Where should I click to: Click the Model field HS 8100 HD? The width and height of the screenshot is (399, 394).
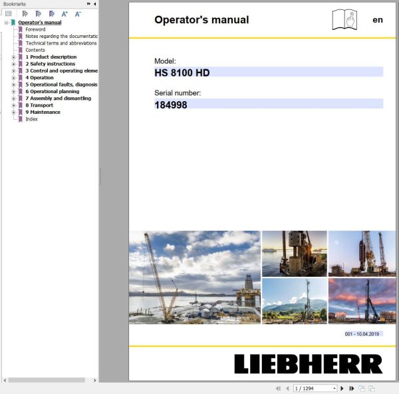tap(269, 72)
